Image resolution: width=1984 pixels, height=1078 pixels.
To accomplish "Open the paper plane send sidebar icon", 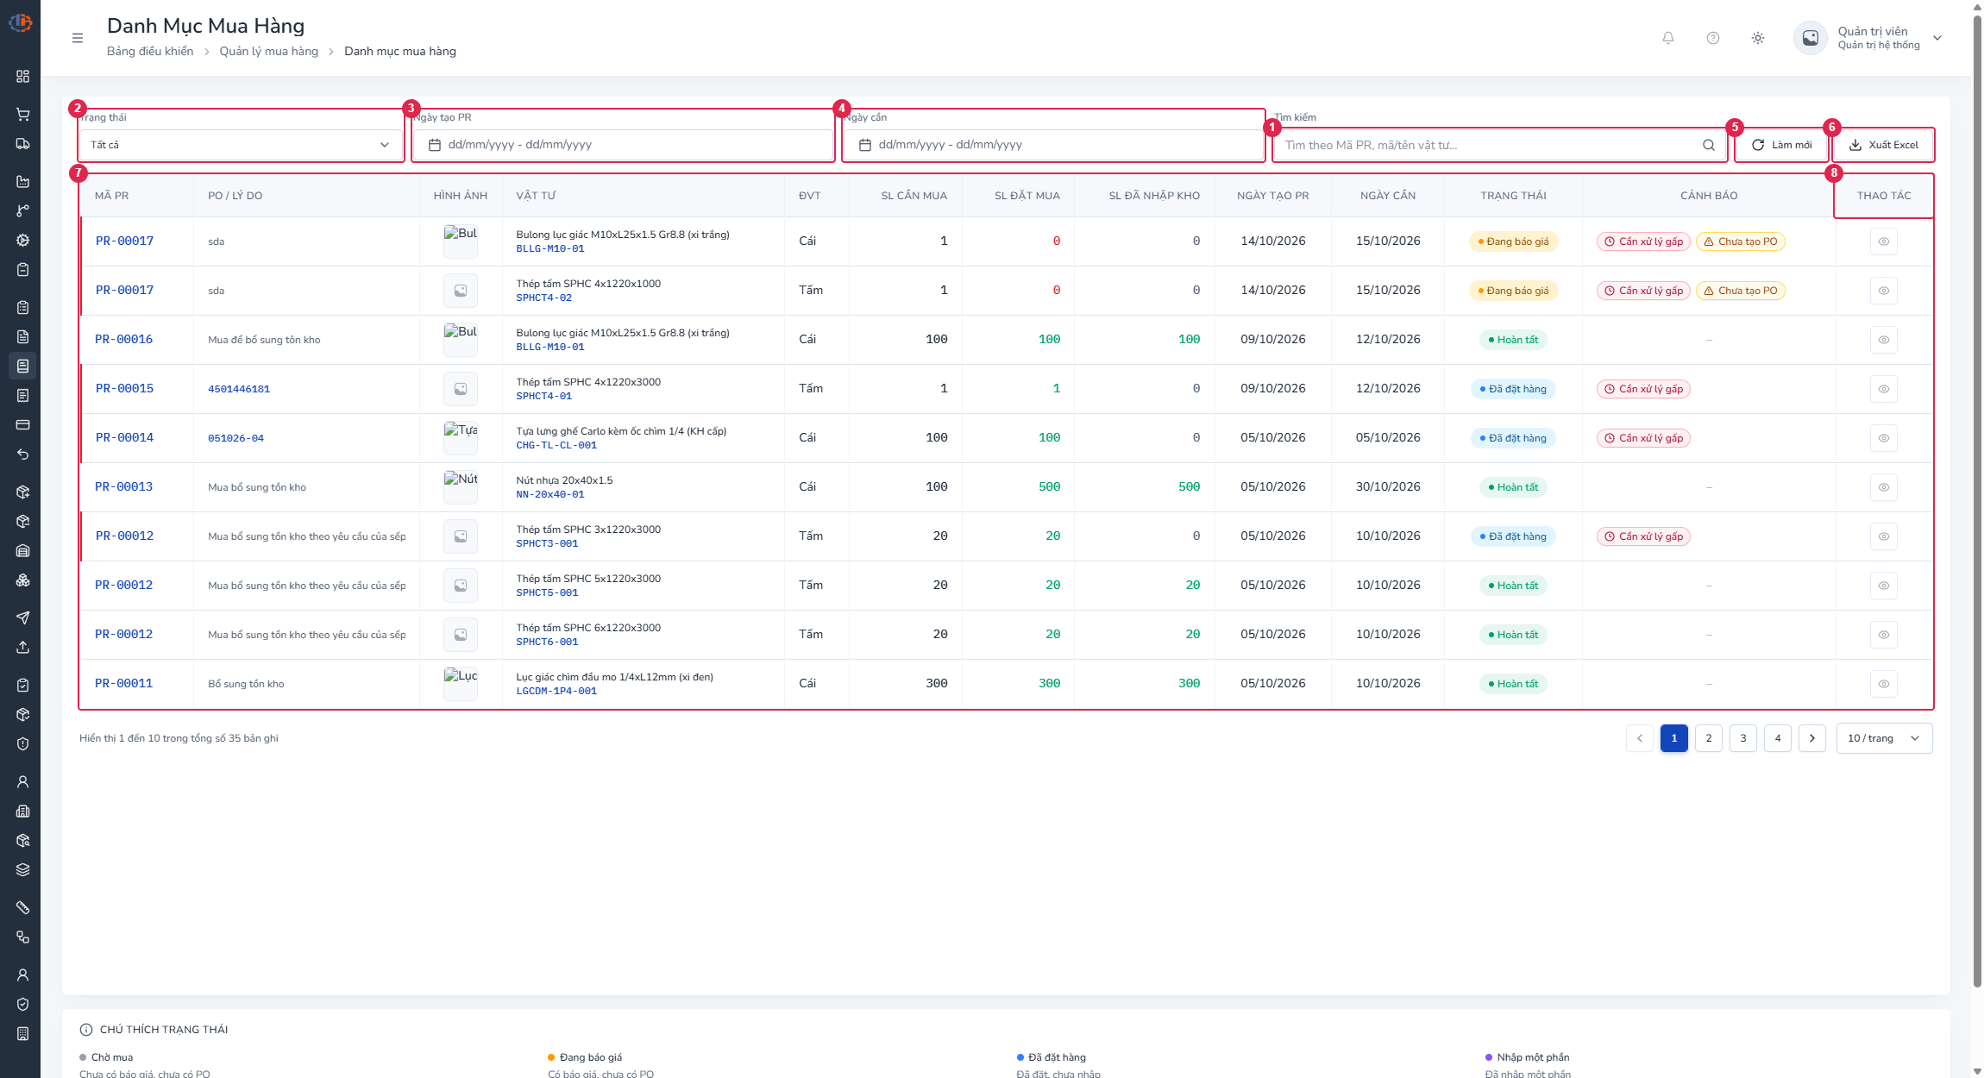I will pos(22,617).
